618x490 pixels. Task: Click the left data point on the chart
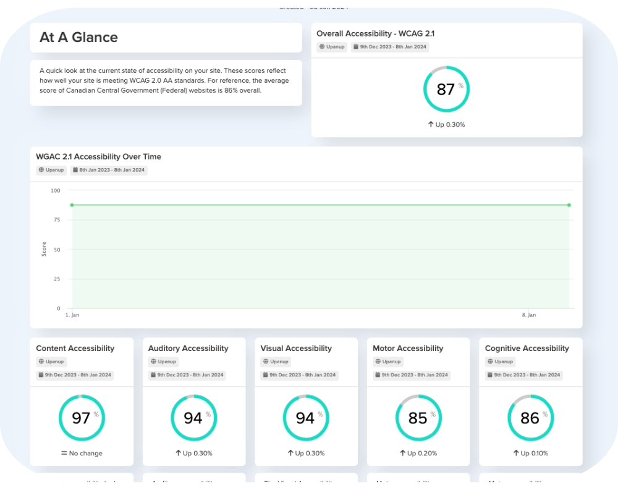[72, 205]
